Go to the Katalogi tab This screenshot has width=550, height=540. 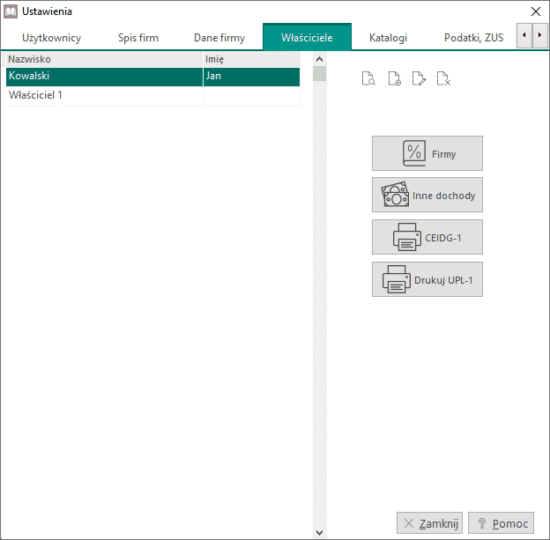[388, 38]
